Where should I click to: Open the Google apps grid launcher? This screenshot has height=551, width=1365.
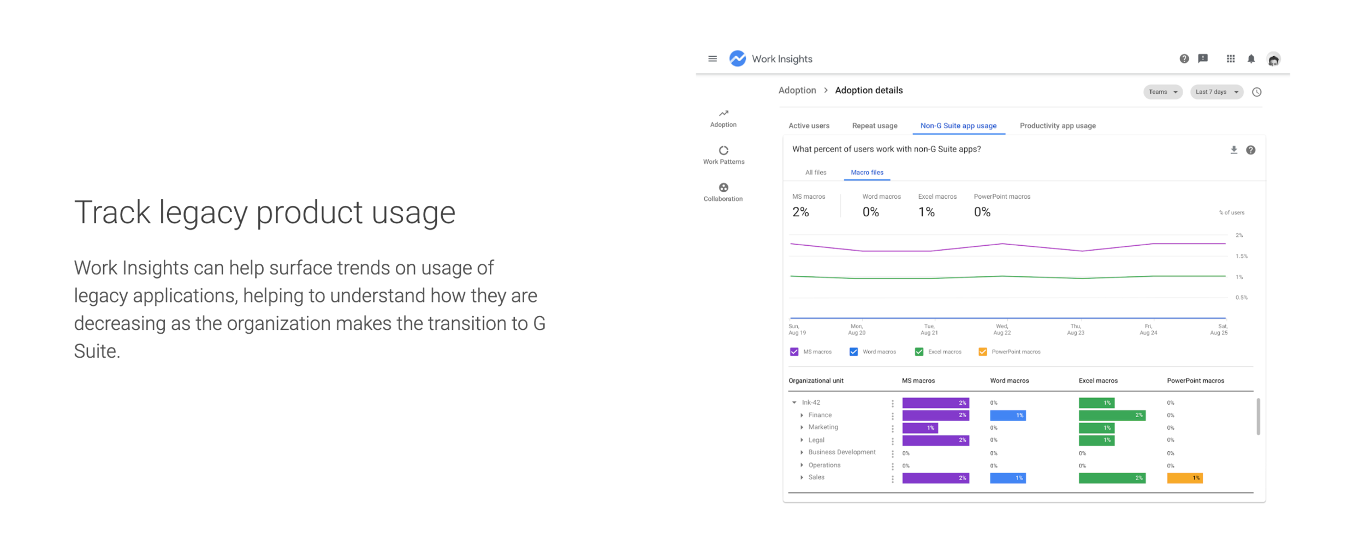[1230, 58]
